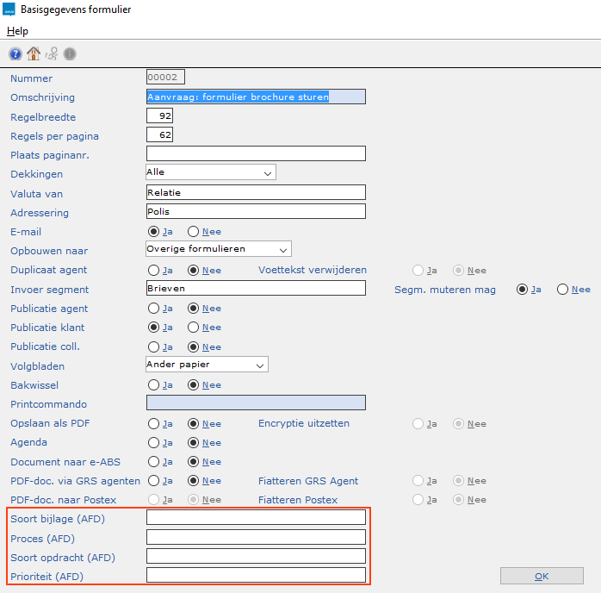Click the PDF-doc. naar Postex label
The image size is (601, 593).
[x=63, y=500]
